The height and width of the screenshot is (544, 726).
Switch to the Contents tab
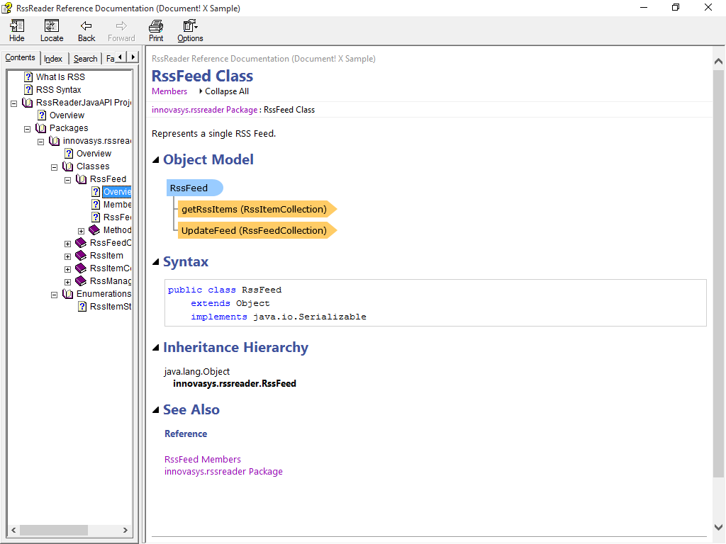click(x=20, y=57)
